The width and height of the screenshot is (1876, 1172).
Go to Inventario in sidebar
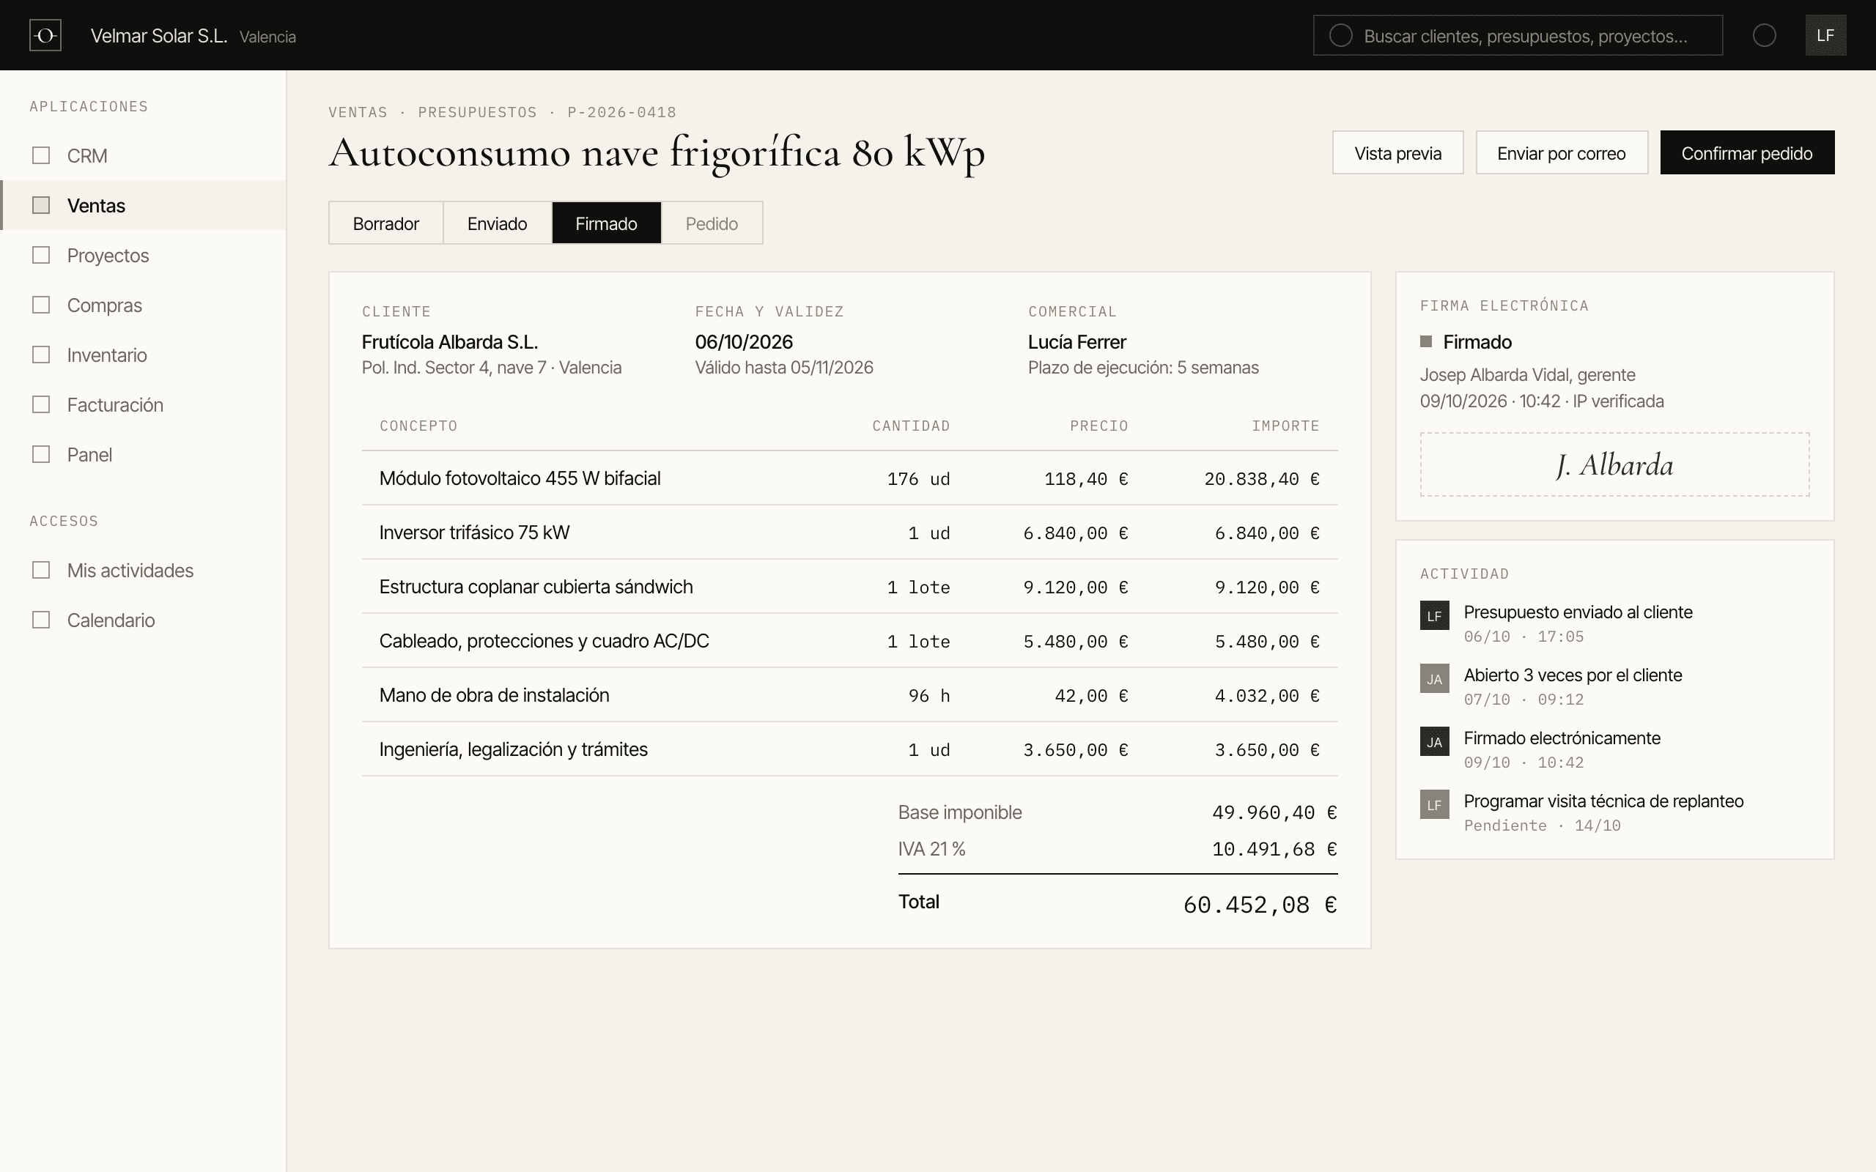click(x=143, y=355)
